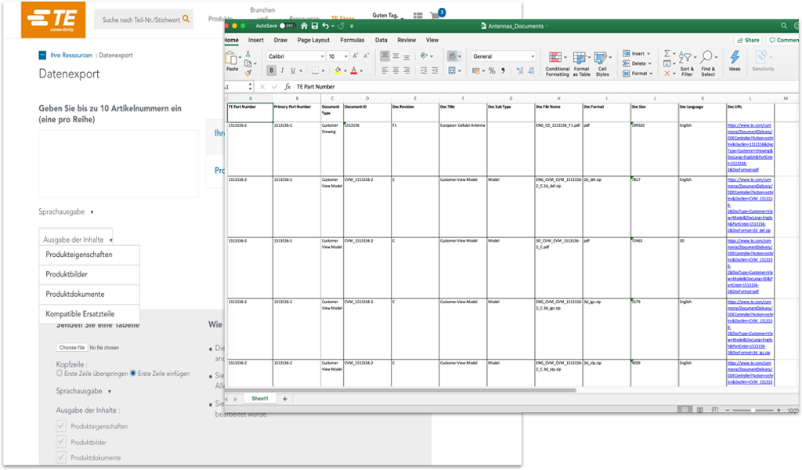802x470 pixels.
Task: Click the Share button
Action: point(748,40)
